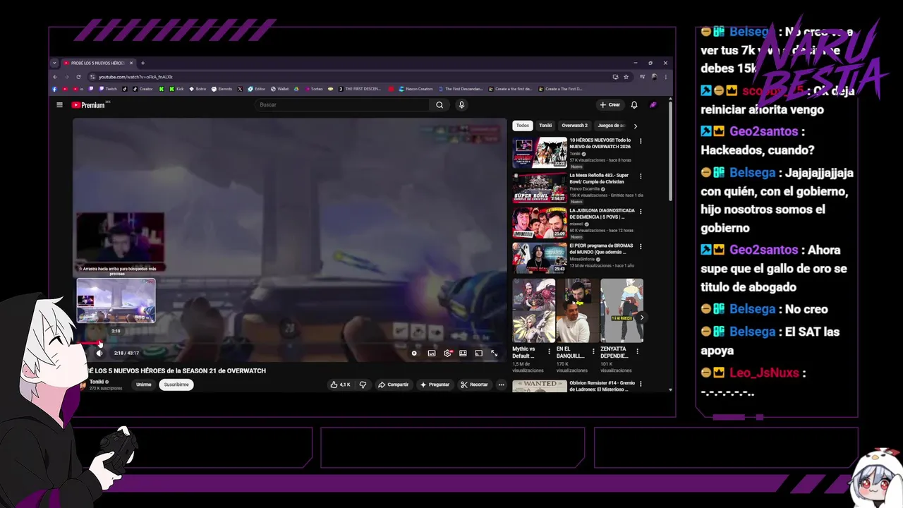Screen dimensions: 903x508
Task: Open options for 'ZENYATTA DEPENDIE...' short
Action: pos(637,351)
